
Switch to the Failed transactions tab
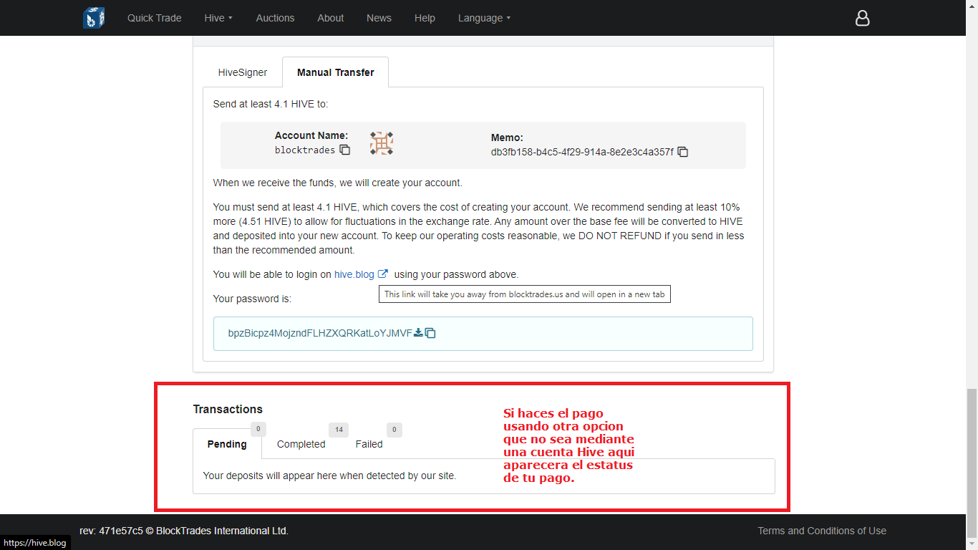[369, 444]
